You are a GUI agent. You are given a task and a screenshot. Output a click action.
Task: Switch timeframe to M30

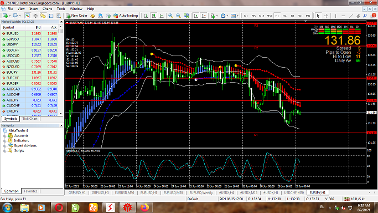click(270, 16)
